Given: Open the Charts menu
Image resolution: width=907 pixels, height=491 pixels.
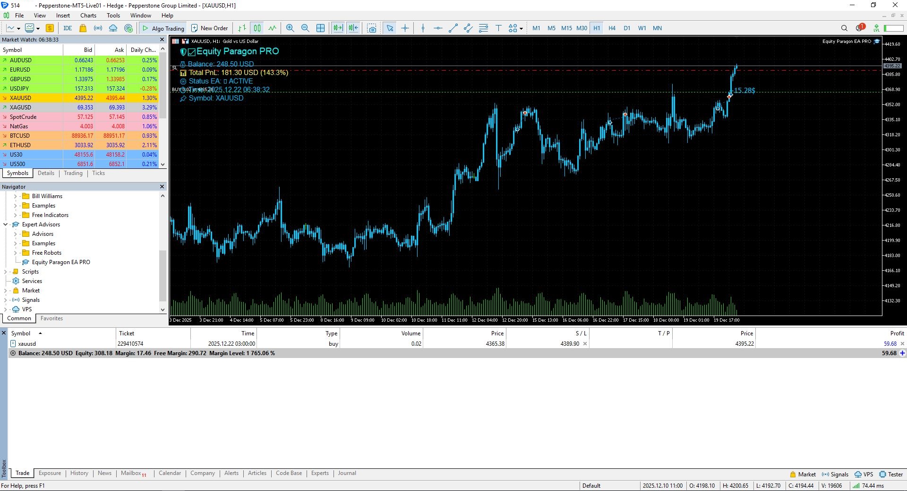Looking at the screenshot, I should pyautogui.click(x=88, y=16).
